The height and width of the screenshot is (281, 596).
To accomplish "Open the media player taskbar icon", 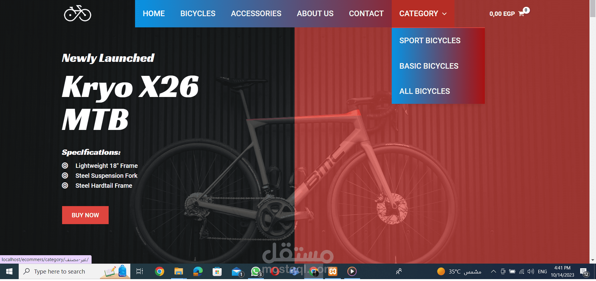I will pyautogui.click(x=352, y=272).
